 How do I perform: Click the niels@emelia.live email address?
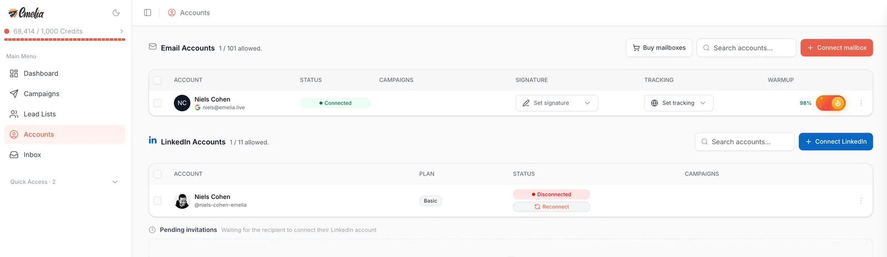point(223,108)
